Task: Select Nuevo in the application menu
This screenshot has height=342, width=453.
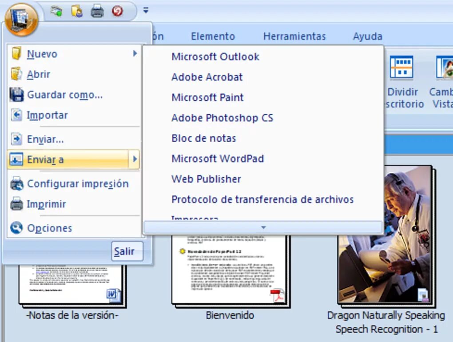Action: (x=74, y=54)
